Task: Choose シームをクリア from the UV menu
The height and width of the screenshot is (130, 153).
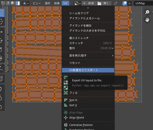Action: (x=88, y=13)
